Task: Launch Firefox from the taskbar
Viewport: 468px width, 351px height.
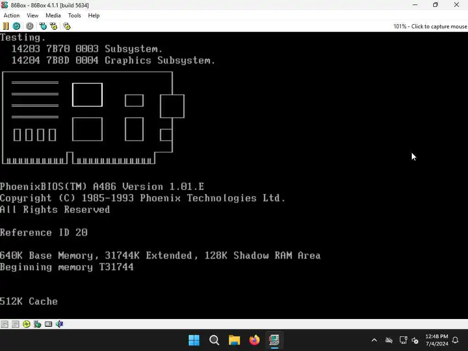Action: tap(254, 340)
